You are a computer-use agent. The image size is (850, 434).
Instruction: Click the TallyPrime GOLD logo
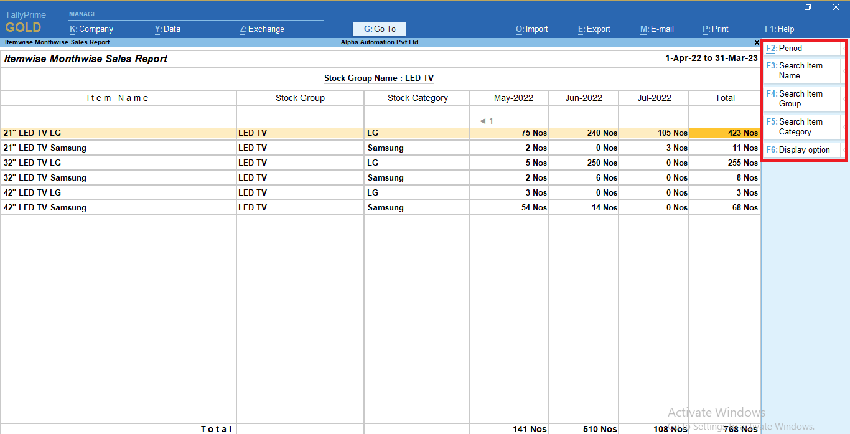pos(24,21)
